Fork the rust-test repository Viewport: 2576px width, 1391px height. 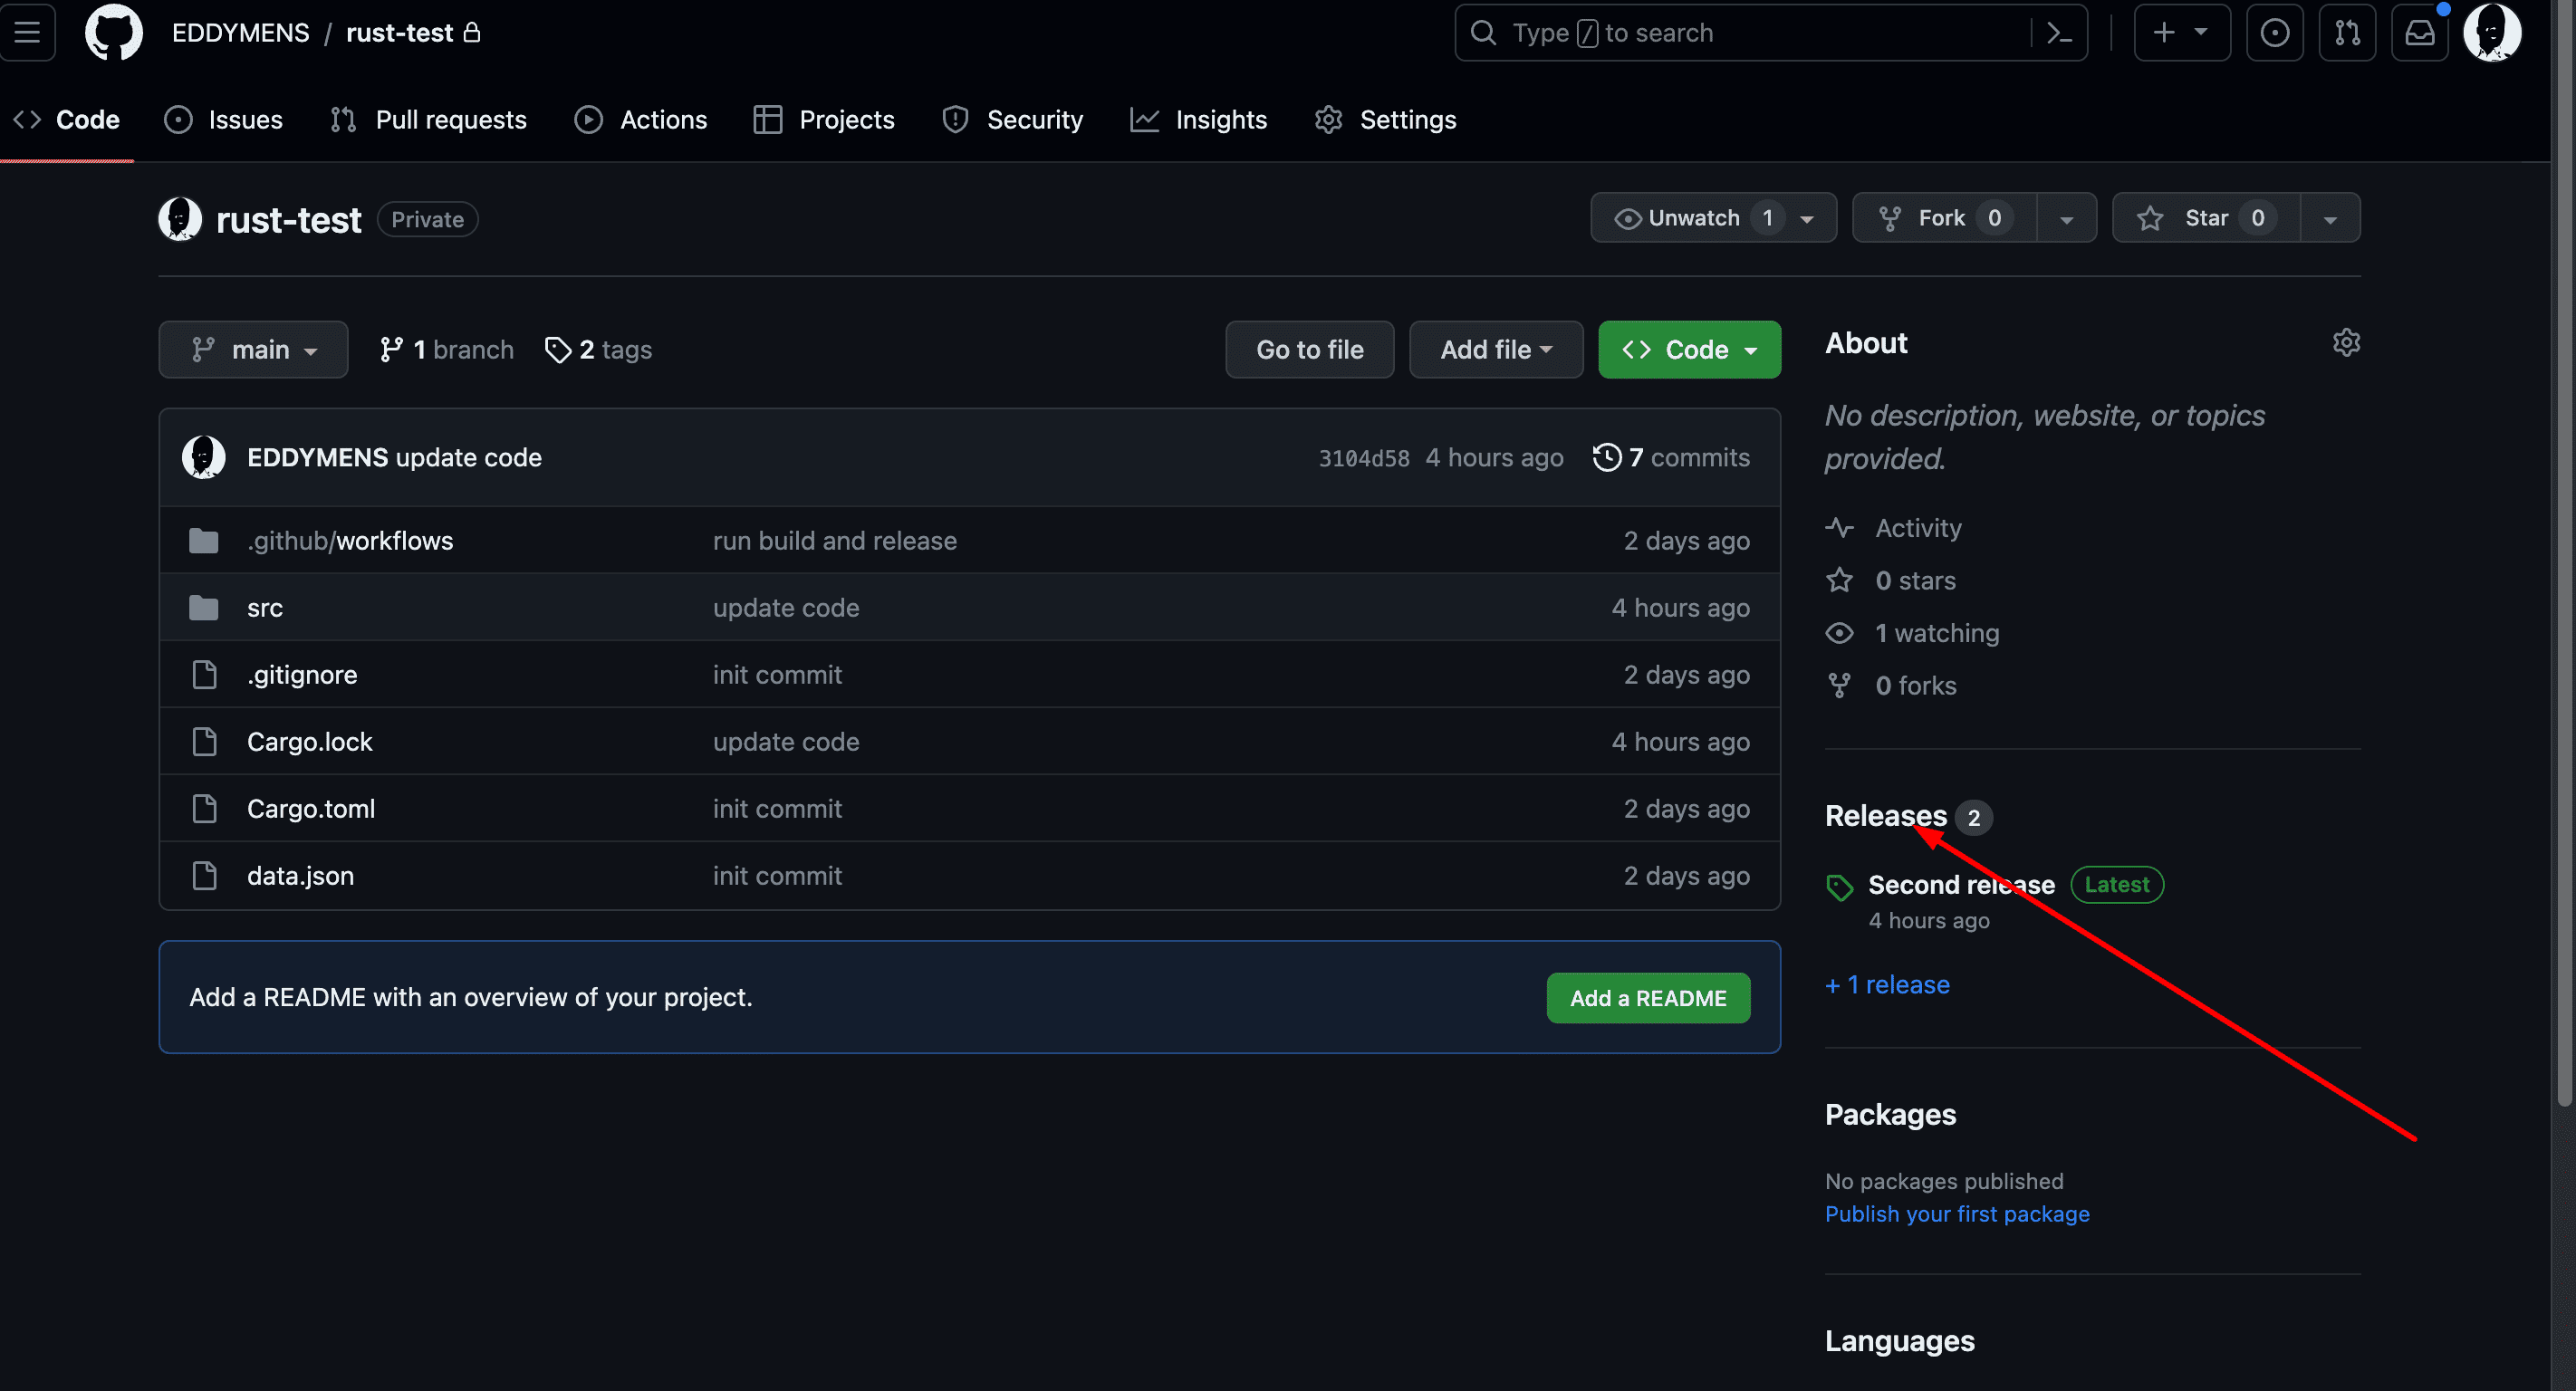tap(1944, 218)
